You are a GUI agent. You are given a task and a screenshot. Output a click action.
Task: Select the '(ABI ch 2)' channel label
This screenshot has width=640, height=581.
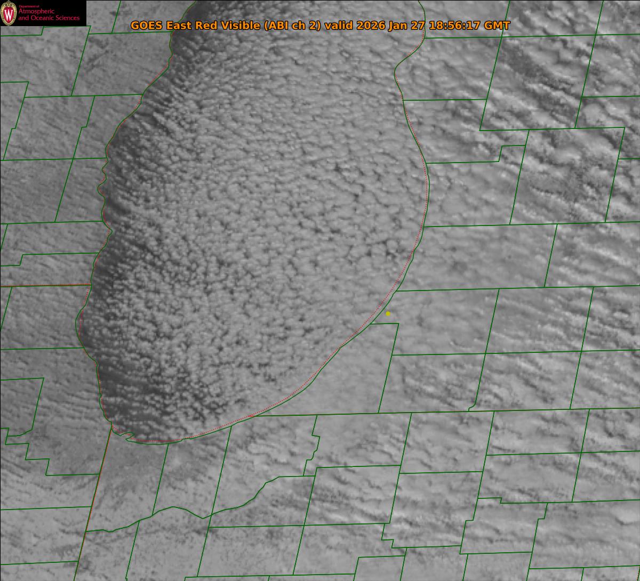pyautogui.click(x=293, y=26)
